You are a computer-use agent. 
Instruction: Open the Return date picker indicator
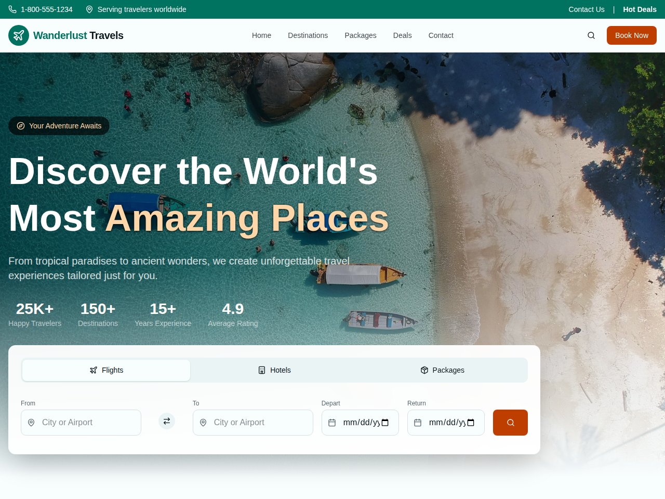(471, 423)
